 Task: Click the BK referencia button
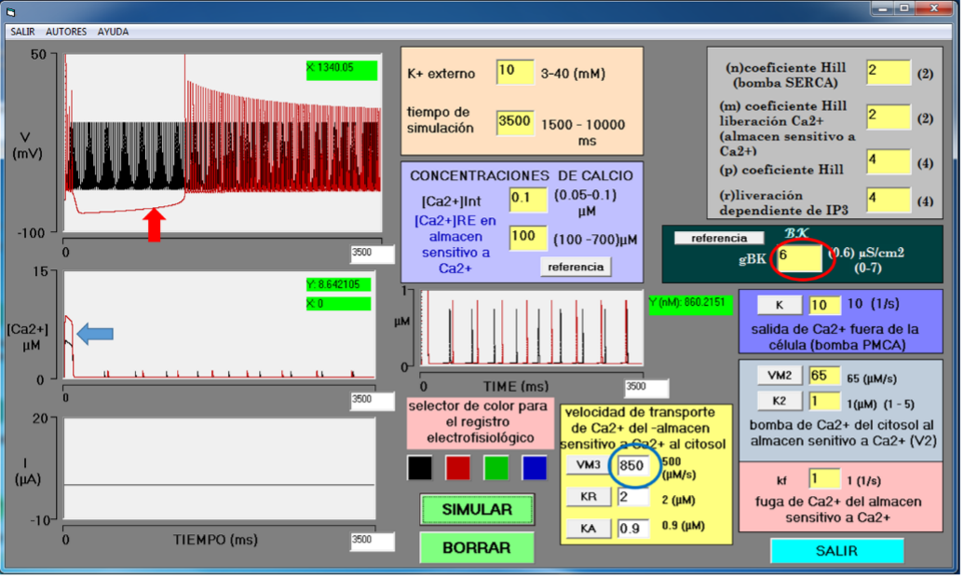(x=718, y=238)
